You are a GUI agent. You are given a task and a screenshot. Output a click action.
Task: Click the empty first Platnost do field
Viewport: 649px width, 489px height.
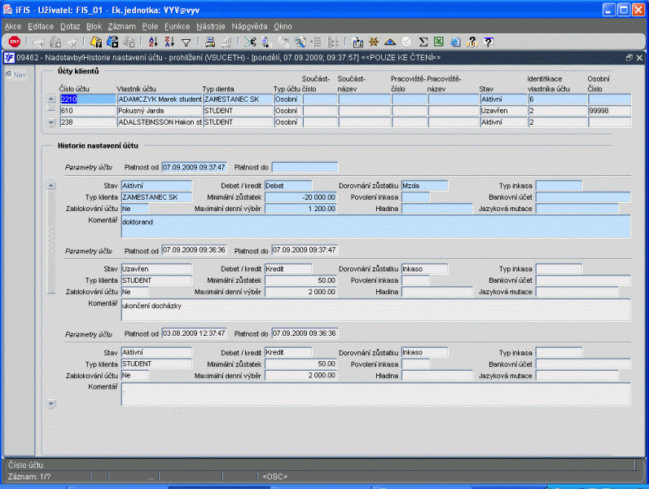pos(305,167)
